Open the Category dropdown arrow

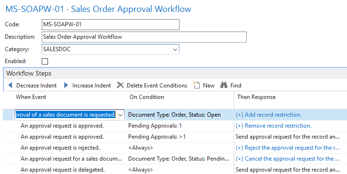point(175,49)
